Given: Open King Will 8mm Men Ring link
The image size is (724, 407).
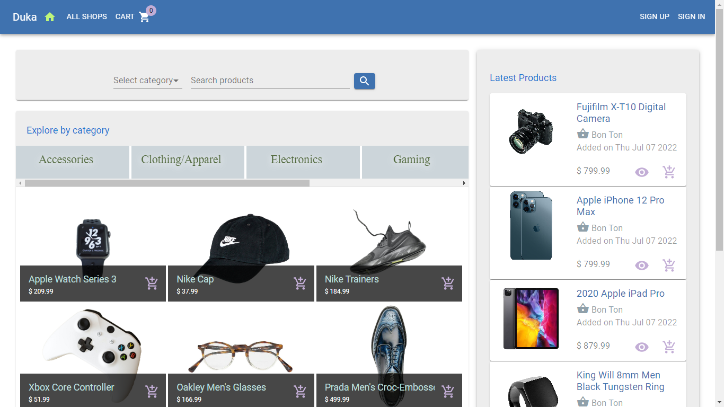Looking at the screenshot, I should pyautogui.click(x=620, y=381).
